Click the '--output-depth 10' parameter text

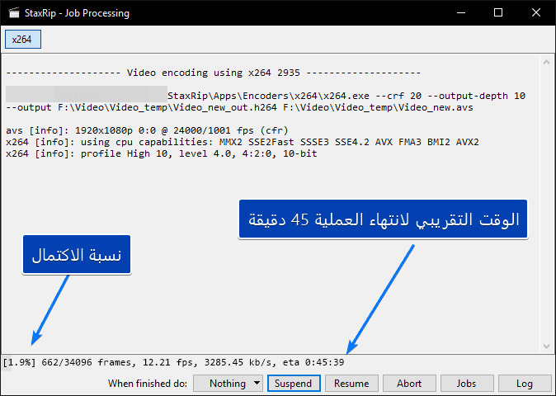[x=477, y=96]
